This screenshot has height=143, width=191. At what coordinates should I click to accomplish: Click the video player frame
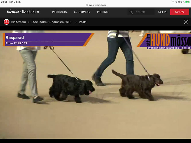[95, 85]
